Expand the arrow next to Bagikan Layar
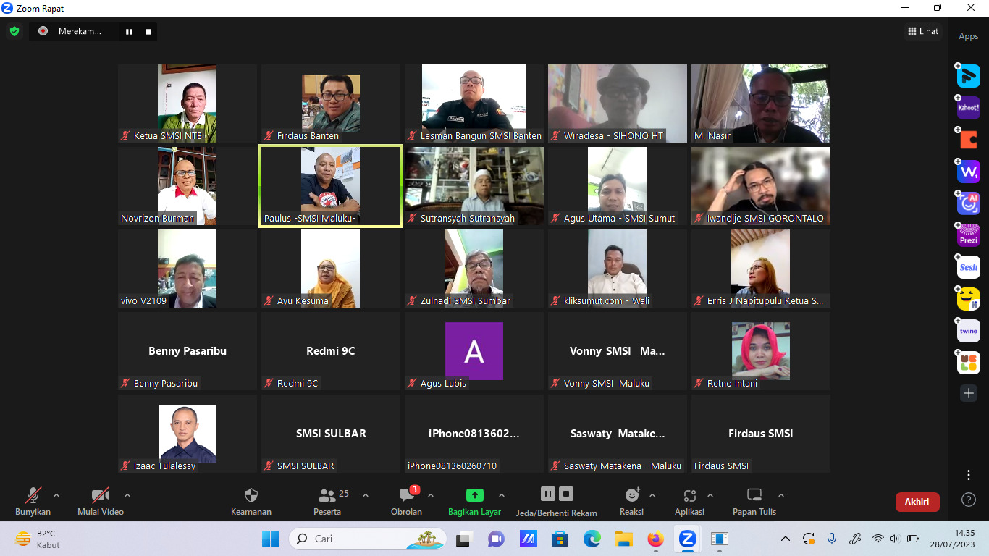 [502, 496]
